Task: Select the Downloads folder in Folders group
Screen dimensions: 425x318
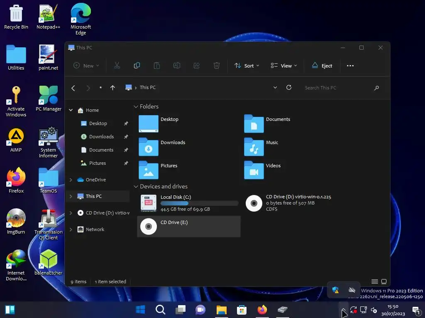Action: click(x=162, y=147)
